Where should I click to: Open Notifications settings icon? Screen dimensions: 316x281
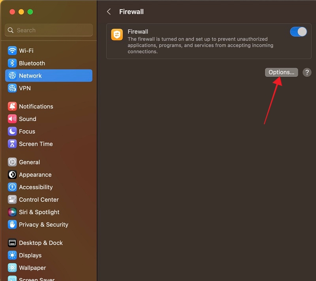[x=12, y=106]
